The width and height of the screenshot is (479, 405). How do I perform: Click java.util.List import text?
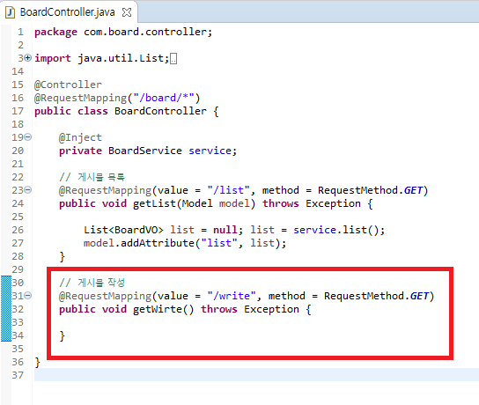tap(121, 58)
